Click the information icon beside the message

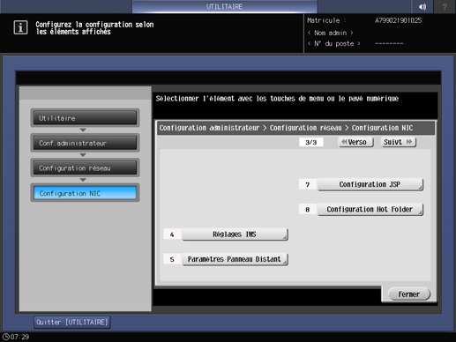(20, 28)
